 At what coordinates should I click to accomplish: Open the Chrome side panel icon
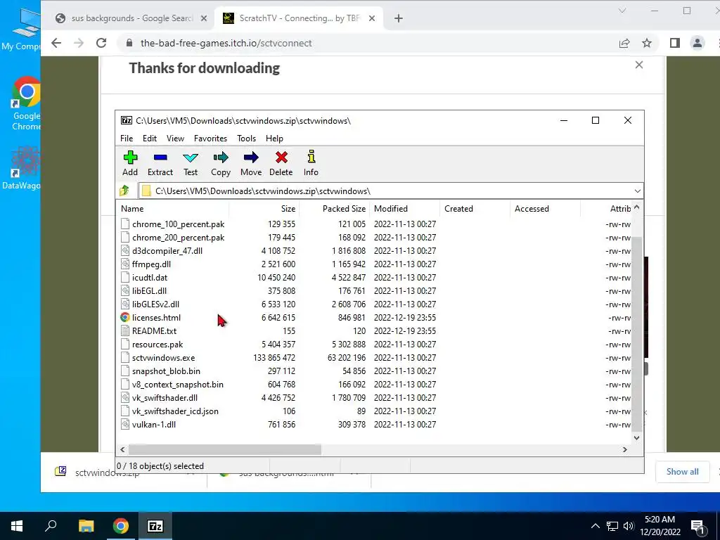coord(674,43)
